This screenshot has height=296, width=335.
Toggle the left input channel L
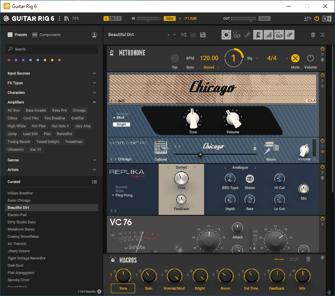coord(106,18)
